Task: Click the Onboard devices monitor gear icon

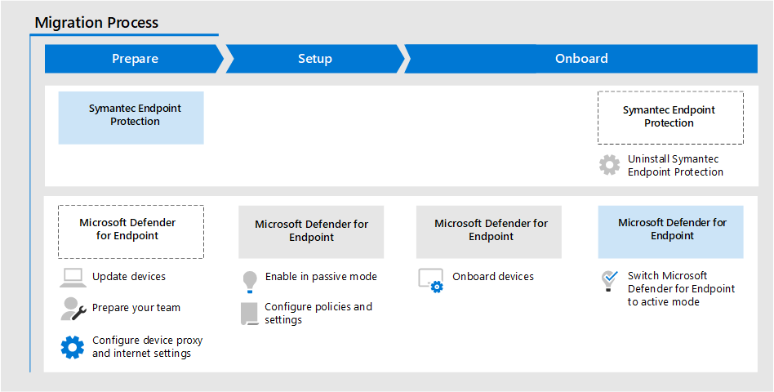Action: coord(430,279)
